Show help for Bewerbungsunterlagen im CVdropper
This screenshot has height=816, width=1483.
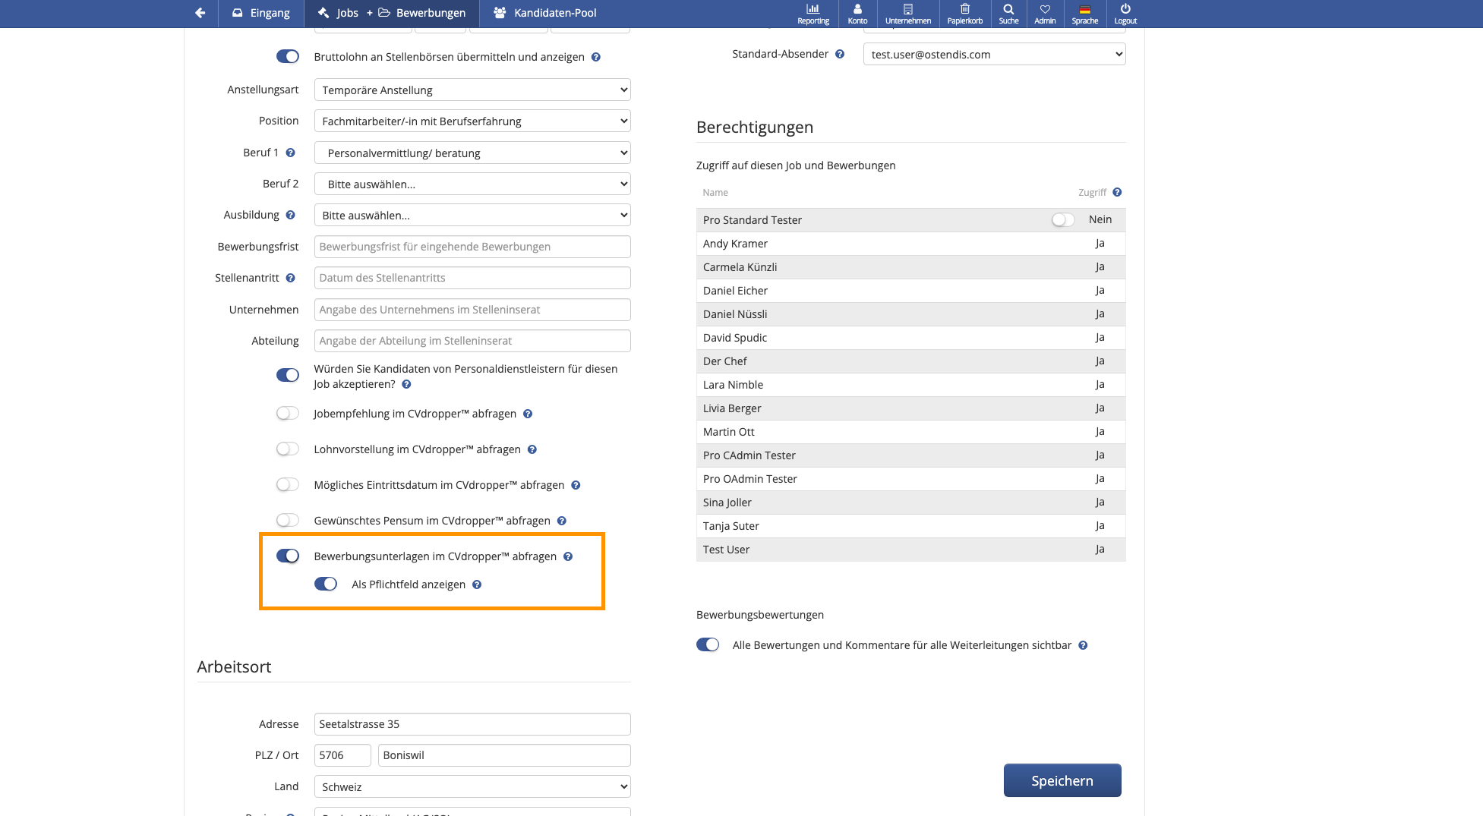[x=568, y=556]
